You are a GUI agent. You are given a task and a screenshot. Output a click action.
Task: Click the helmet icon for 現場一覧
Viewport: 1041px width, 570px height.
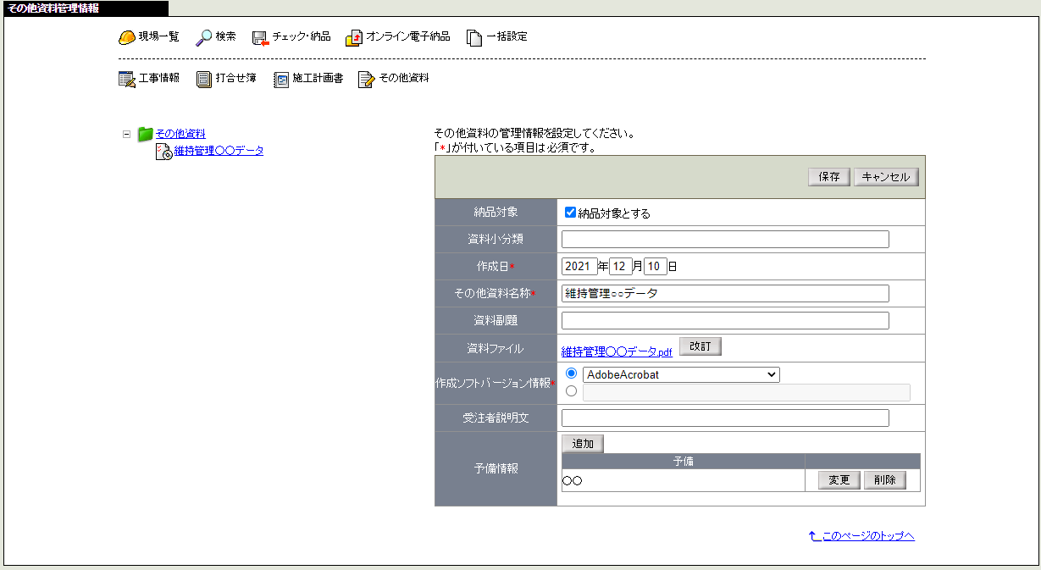point(127,37)
